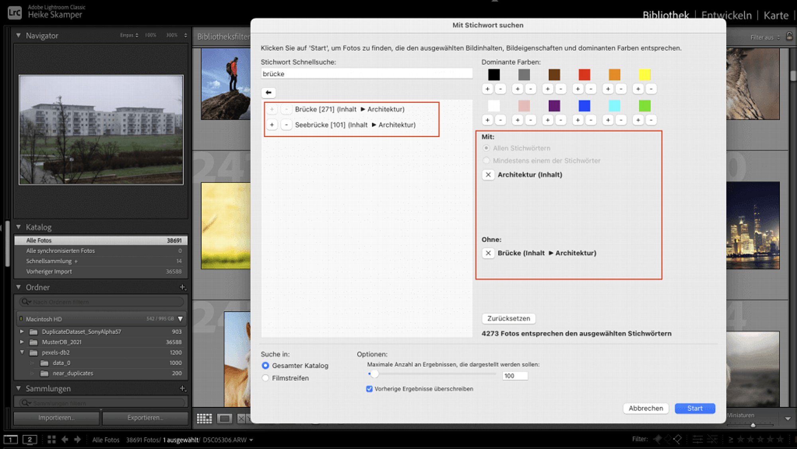Exclude brown dominant color with minus
Screen dimensions: 797x449
click(x=561, y=89)
